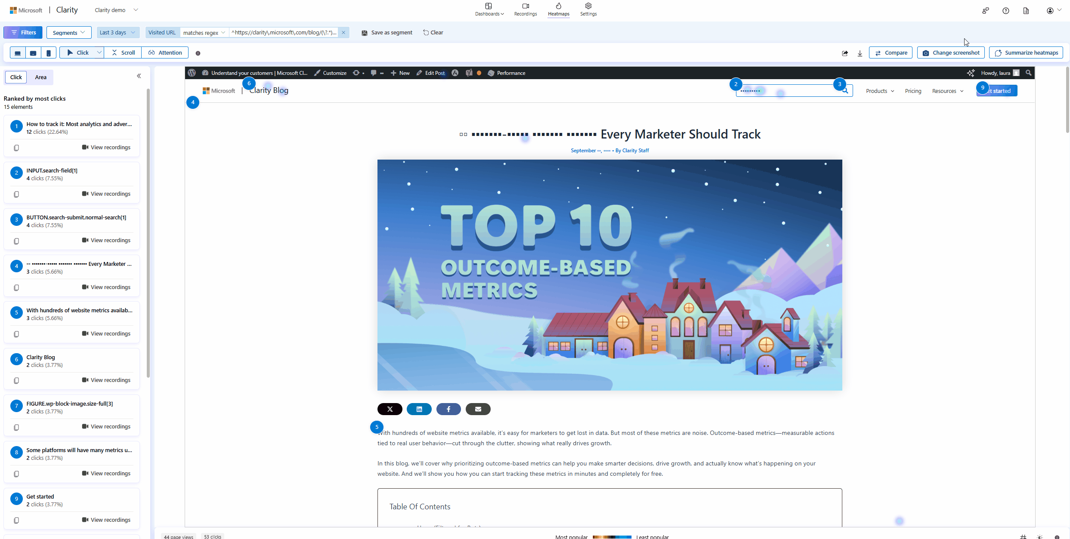The image size is (1070, 539).
Task: Click the Compare button
Action: tap(891, 53)
